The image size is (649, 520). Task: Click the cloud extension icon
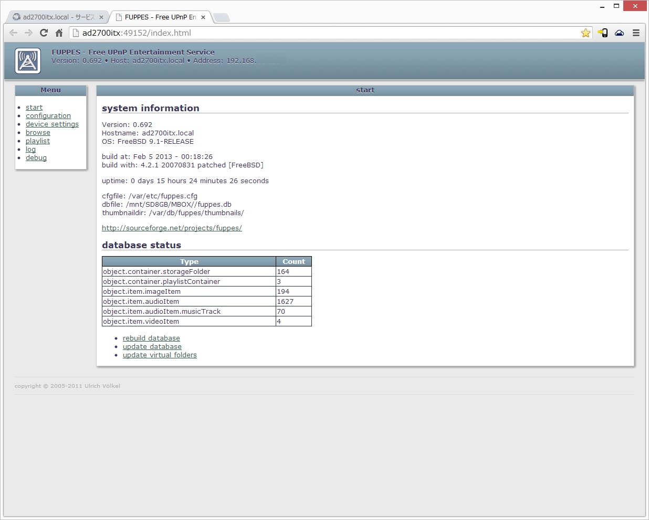click(x=620, y=33)
